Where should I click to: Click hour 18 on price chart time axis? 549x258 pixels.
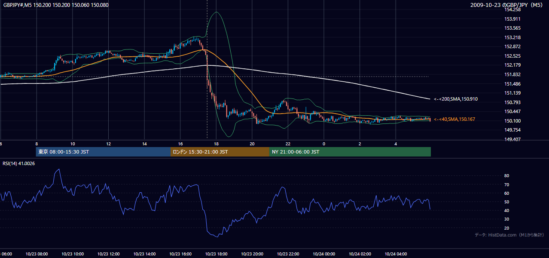[216, 144]
